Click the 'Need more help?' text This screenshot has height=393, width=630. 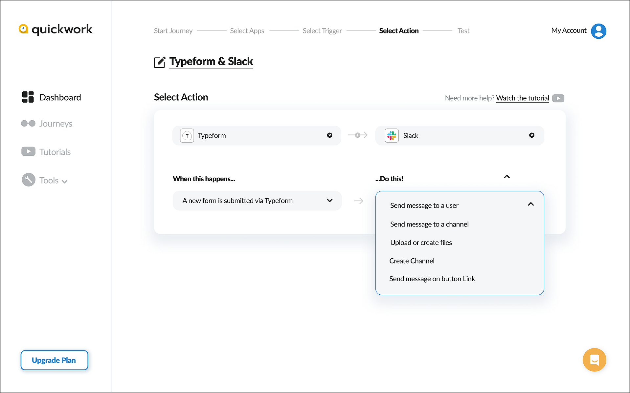point(469,98)
